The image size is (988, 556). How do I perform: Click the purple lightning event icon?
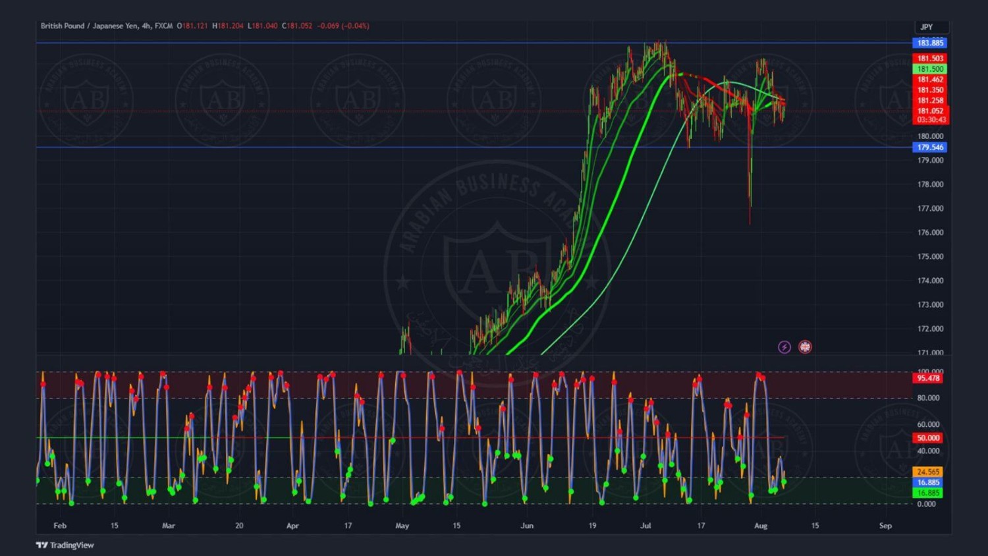pyautogui.click(x=784, y=347)
